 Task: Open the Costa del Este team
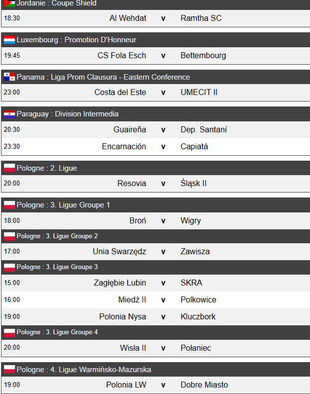tap(120, 92)
